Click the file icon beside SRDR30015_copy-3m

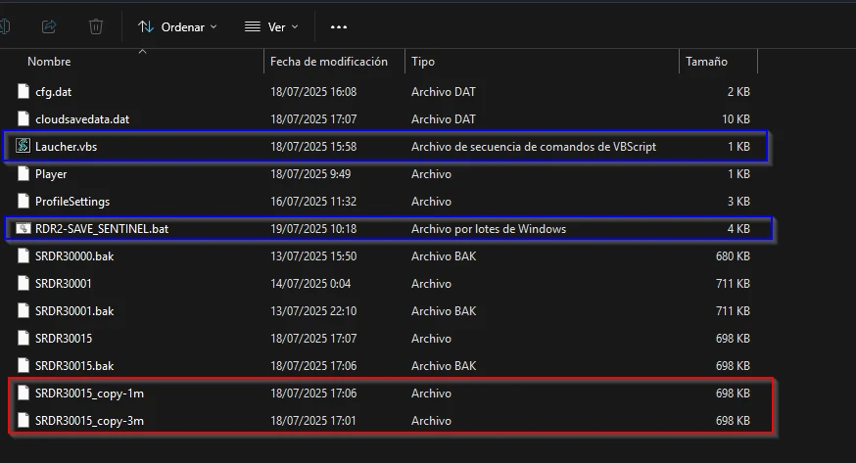coord(24,421)
